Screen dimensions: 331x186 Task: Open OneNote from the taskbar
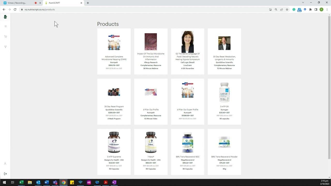(x=114, y=182)
